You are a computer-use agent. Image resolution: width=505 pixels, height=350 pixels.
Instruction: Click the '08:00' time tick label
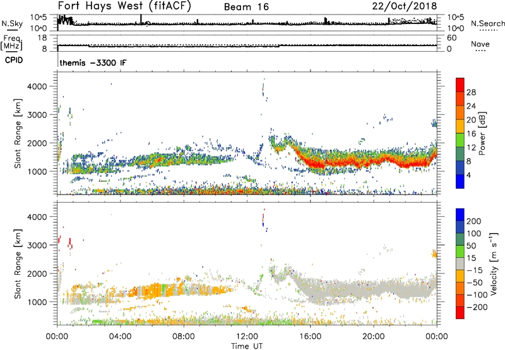coord(184,337)
